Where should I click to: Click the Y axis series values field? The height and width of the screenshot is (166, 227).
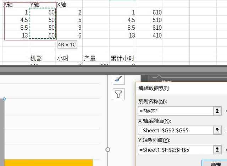[176, 150]
